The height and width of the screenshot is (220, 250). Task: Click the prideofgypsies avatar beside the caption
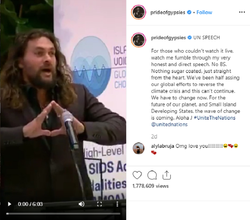coord(138,40)
